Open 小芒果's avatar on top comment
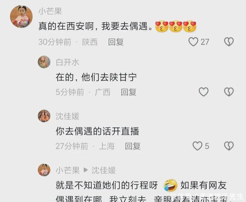Viewport: 246px width, 202px height. point(21,17)
